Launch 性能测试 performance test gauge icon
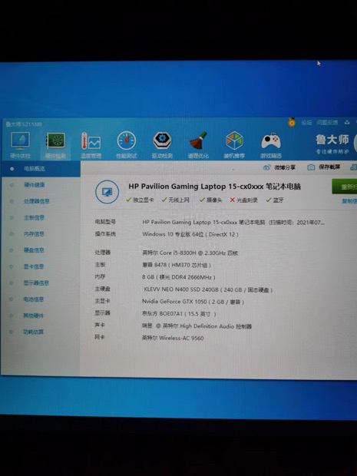Screen dimensions: 357x476 [x=126, y=145]
